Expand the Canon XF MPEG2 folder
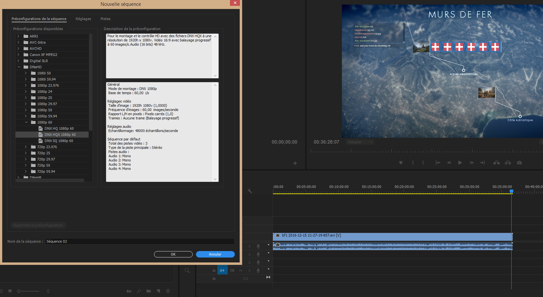The width and height of the screenshot is (543, 297). click(x=18, y=55)
